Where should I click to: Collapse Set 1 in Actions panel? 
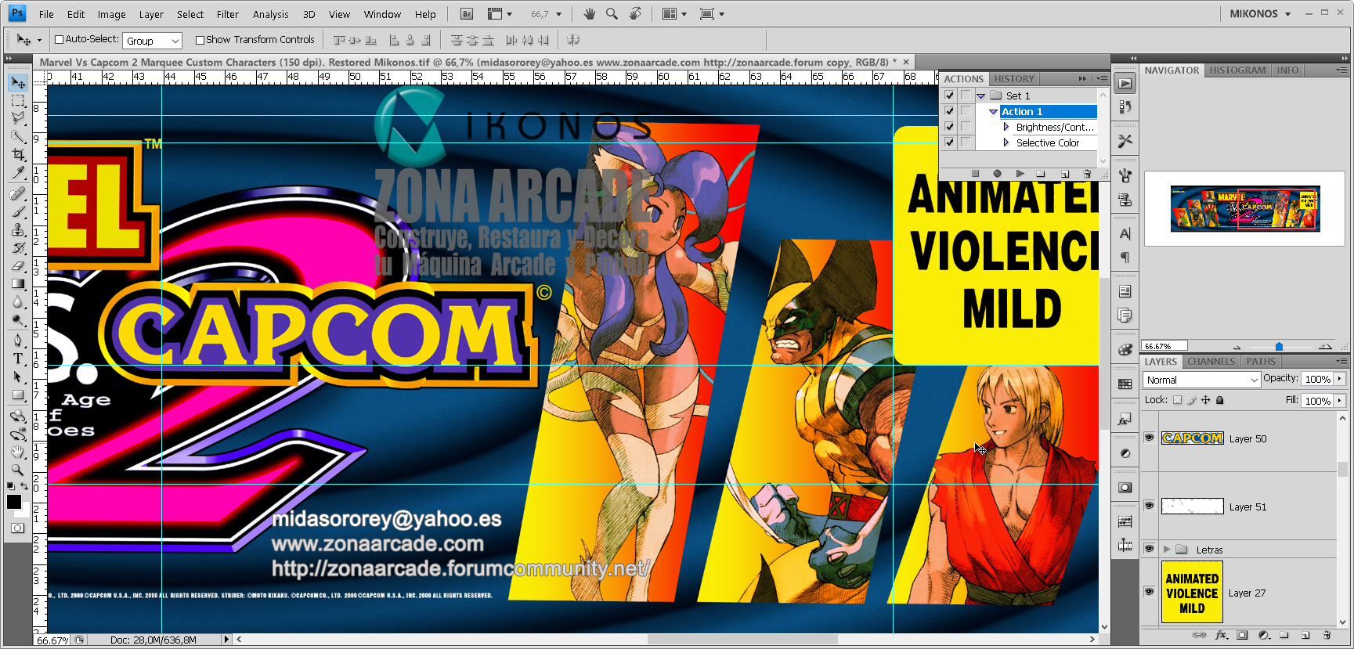pos(980,96)
